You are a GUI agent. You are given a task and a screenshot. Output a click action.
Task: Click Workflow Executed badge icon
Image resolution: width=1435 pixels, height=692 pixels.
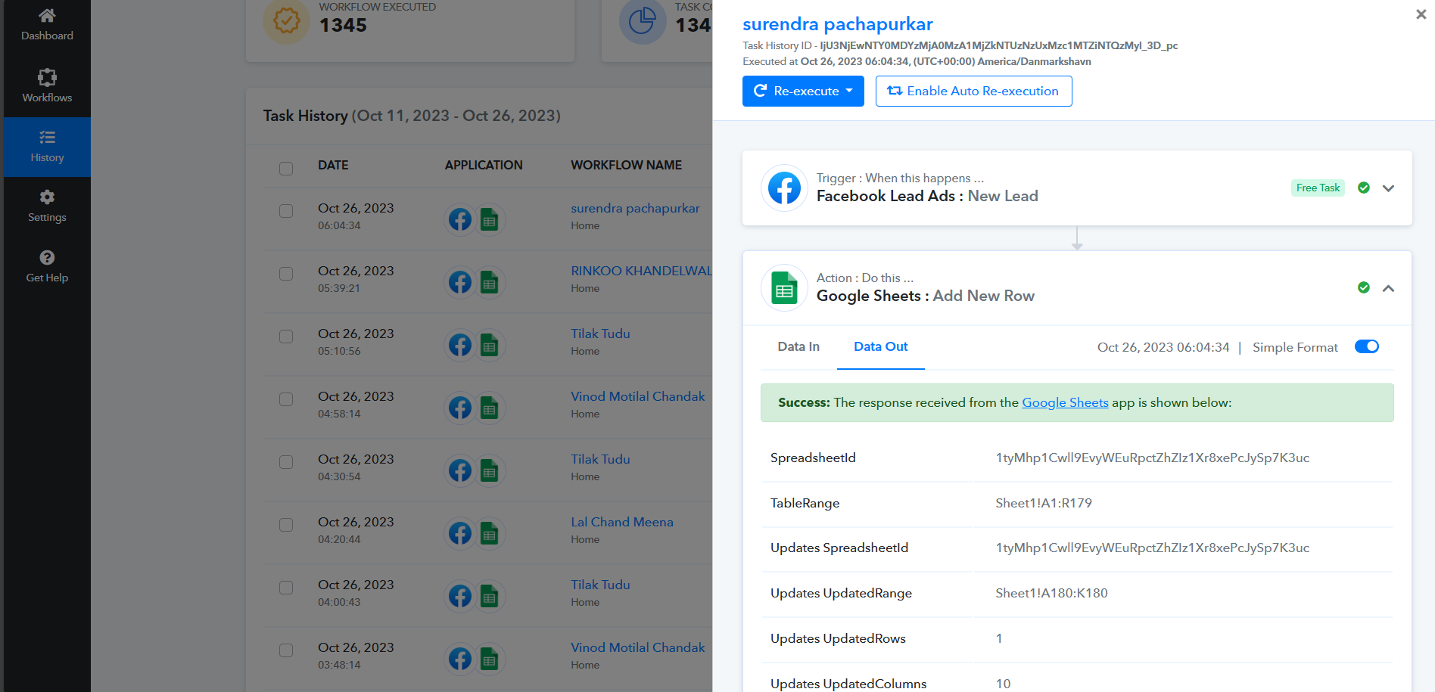[286, 20]
